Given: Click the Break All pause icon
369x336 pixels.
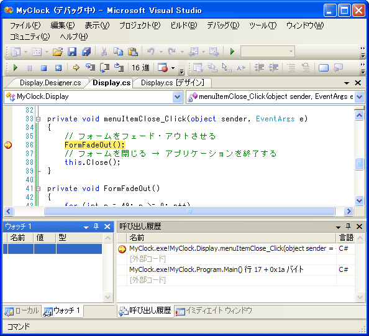Looking at the screenshot, I should (30, 68).
